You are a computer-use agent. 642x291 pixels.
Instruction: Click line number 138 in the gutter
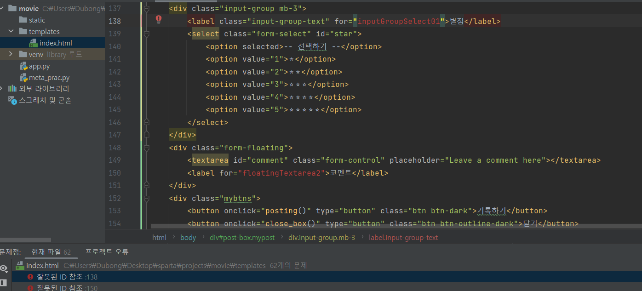114,21
